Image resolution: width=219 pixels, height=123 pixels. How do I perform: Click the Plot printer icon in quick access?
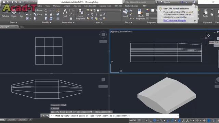pos(20,2)
